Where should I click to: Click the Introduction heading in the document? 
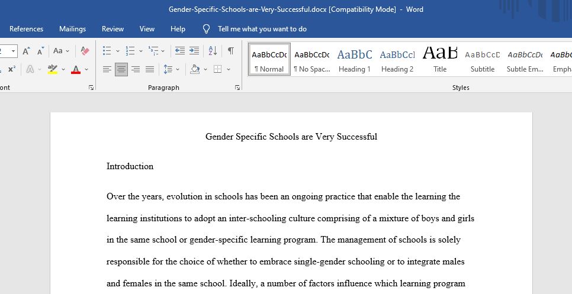[x=130, y=166]
